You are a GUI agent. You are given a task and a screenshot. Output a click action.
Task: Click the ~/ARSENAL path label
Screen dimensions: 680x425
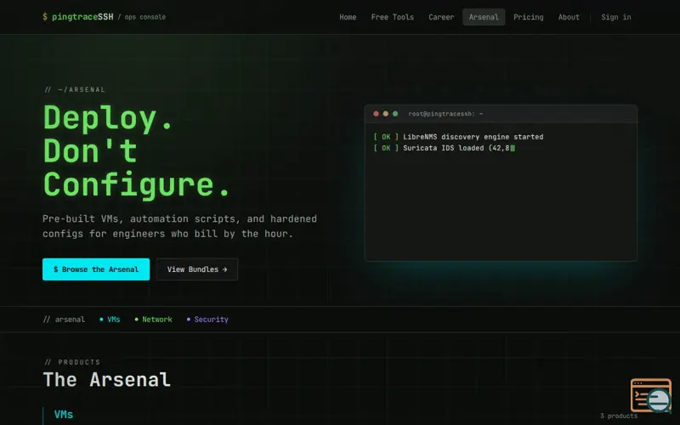pyautogui.click(x=75, y=90)
